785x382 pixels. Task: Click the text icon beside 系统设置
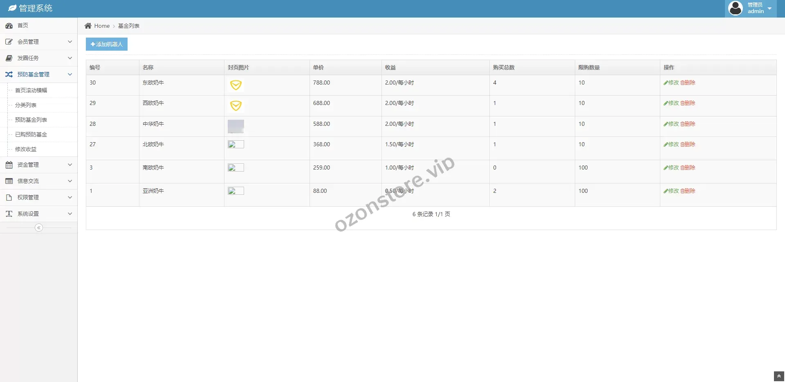pos(9,214)
